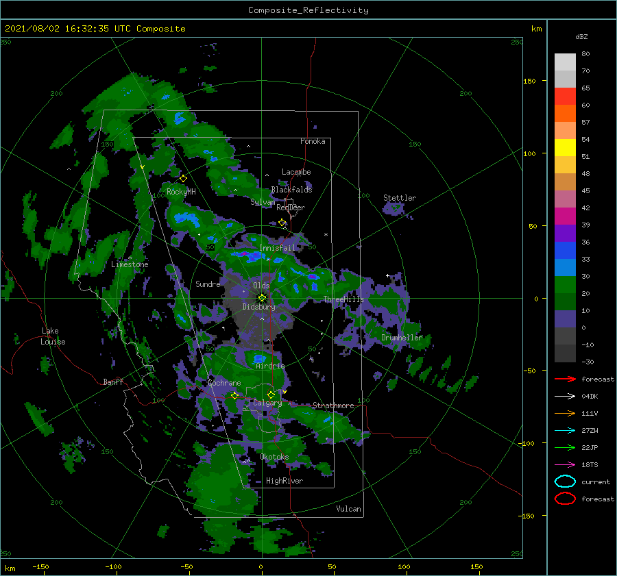The width and height of the screenshot is (617, 576).
Task: Click the green 22JP arrow icon
Action: pyautogui.click(x=565, y=447)
